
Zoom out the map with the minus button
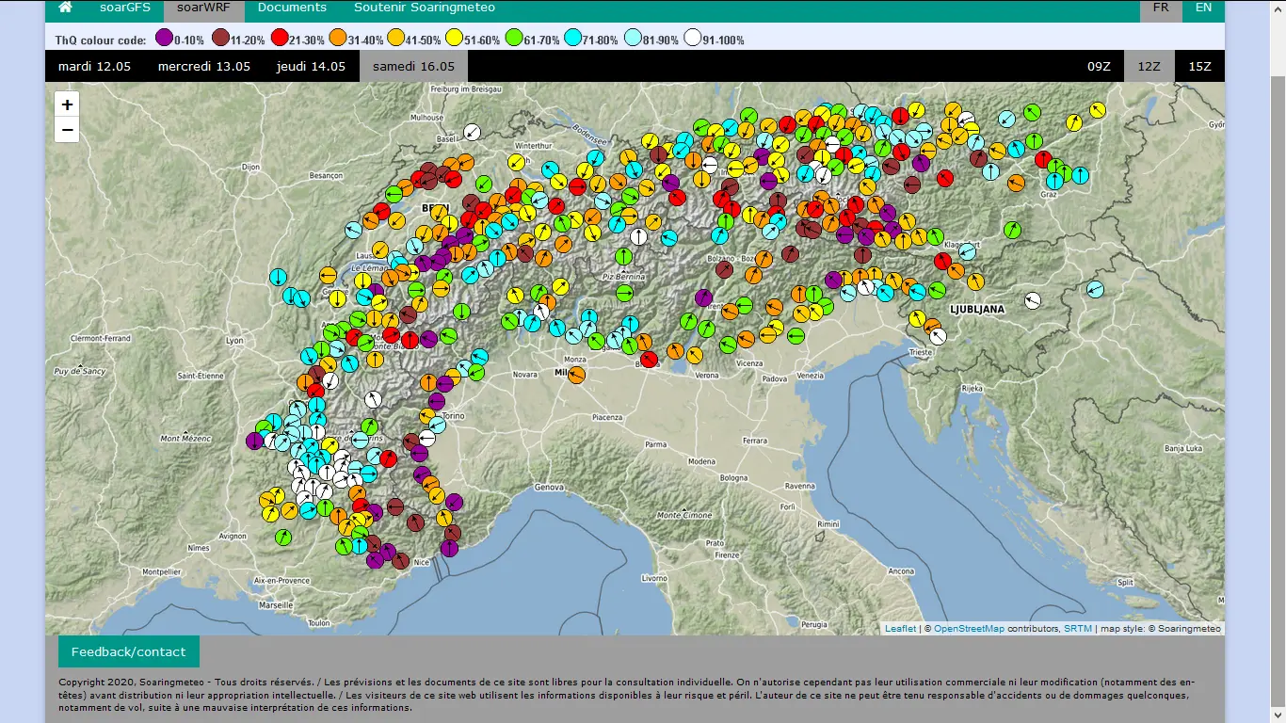[67, 129]
